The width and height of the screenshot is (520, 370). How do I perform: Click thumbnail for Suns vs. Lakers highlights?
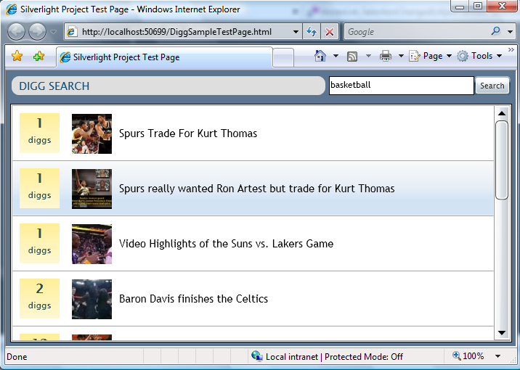pos(92,244)
